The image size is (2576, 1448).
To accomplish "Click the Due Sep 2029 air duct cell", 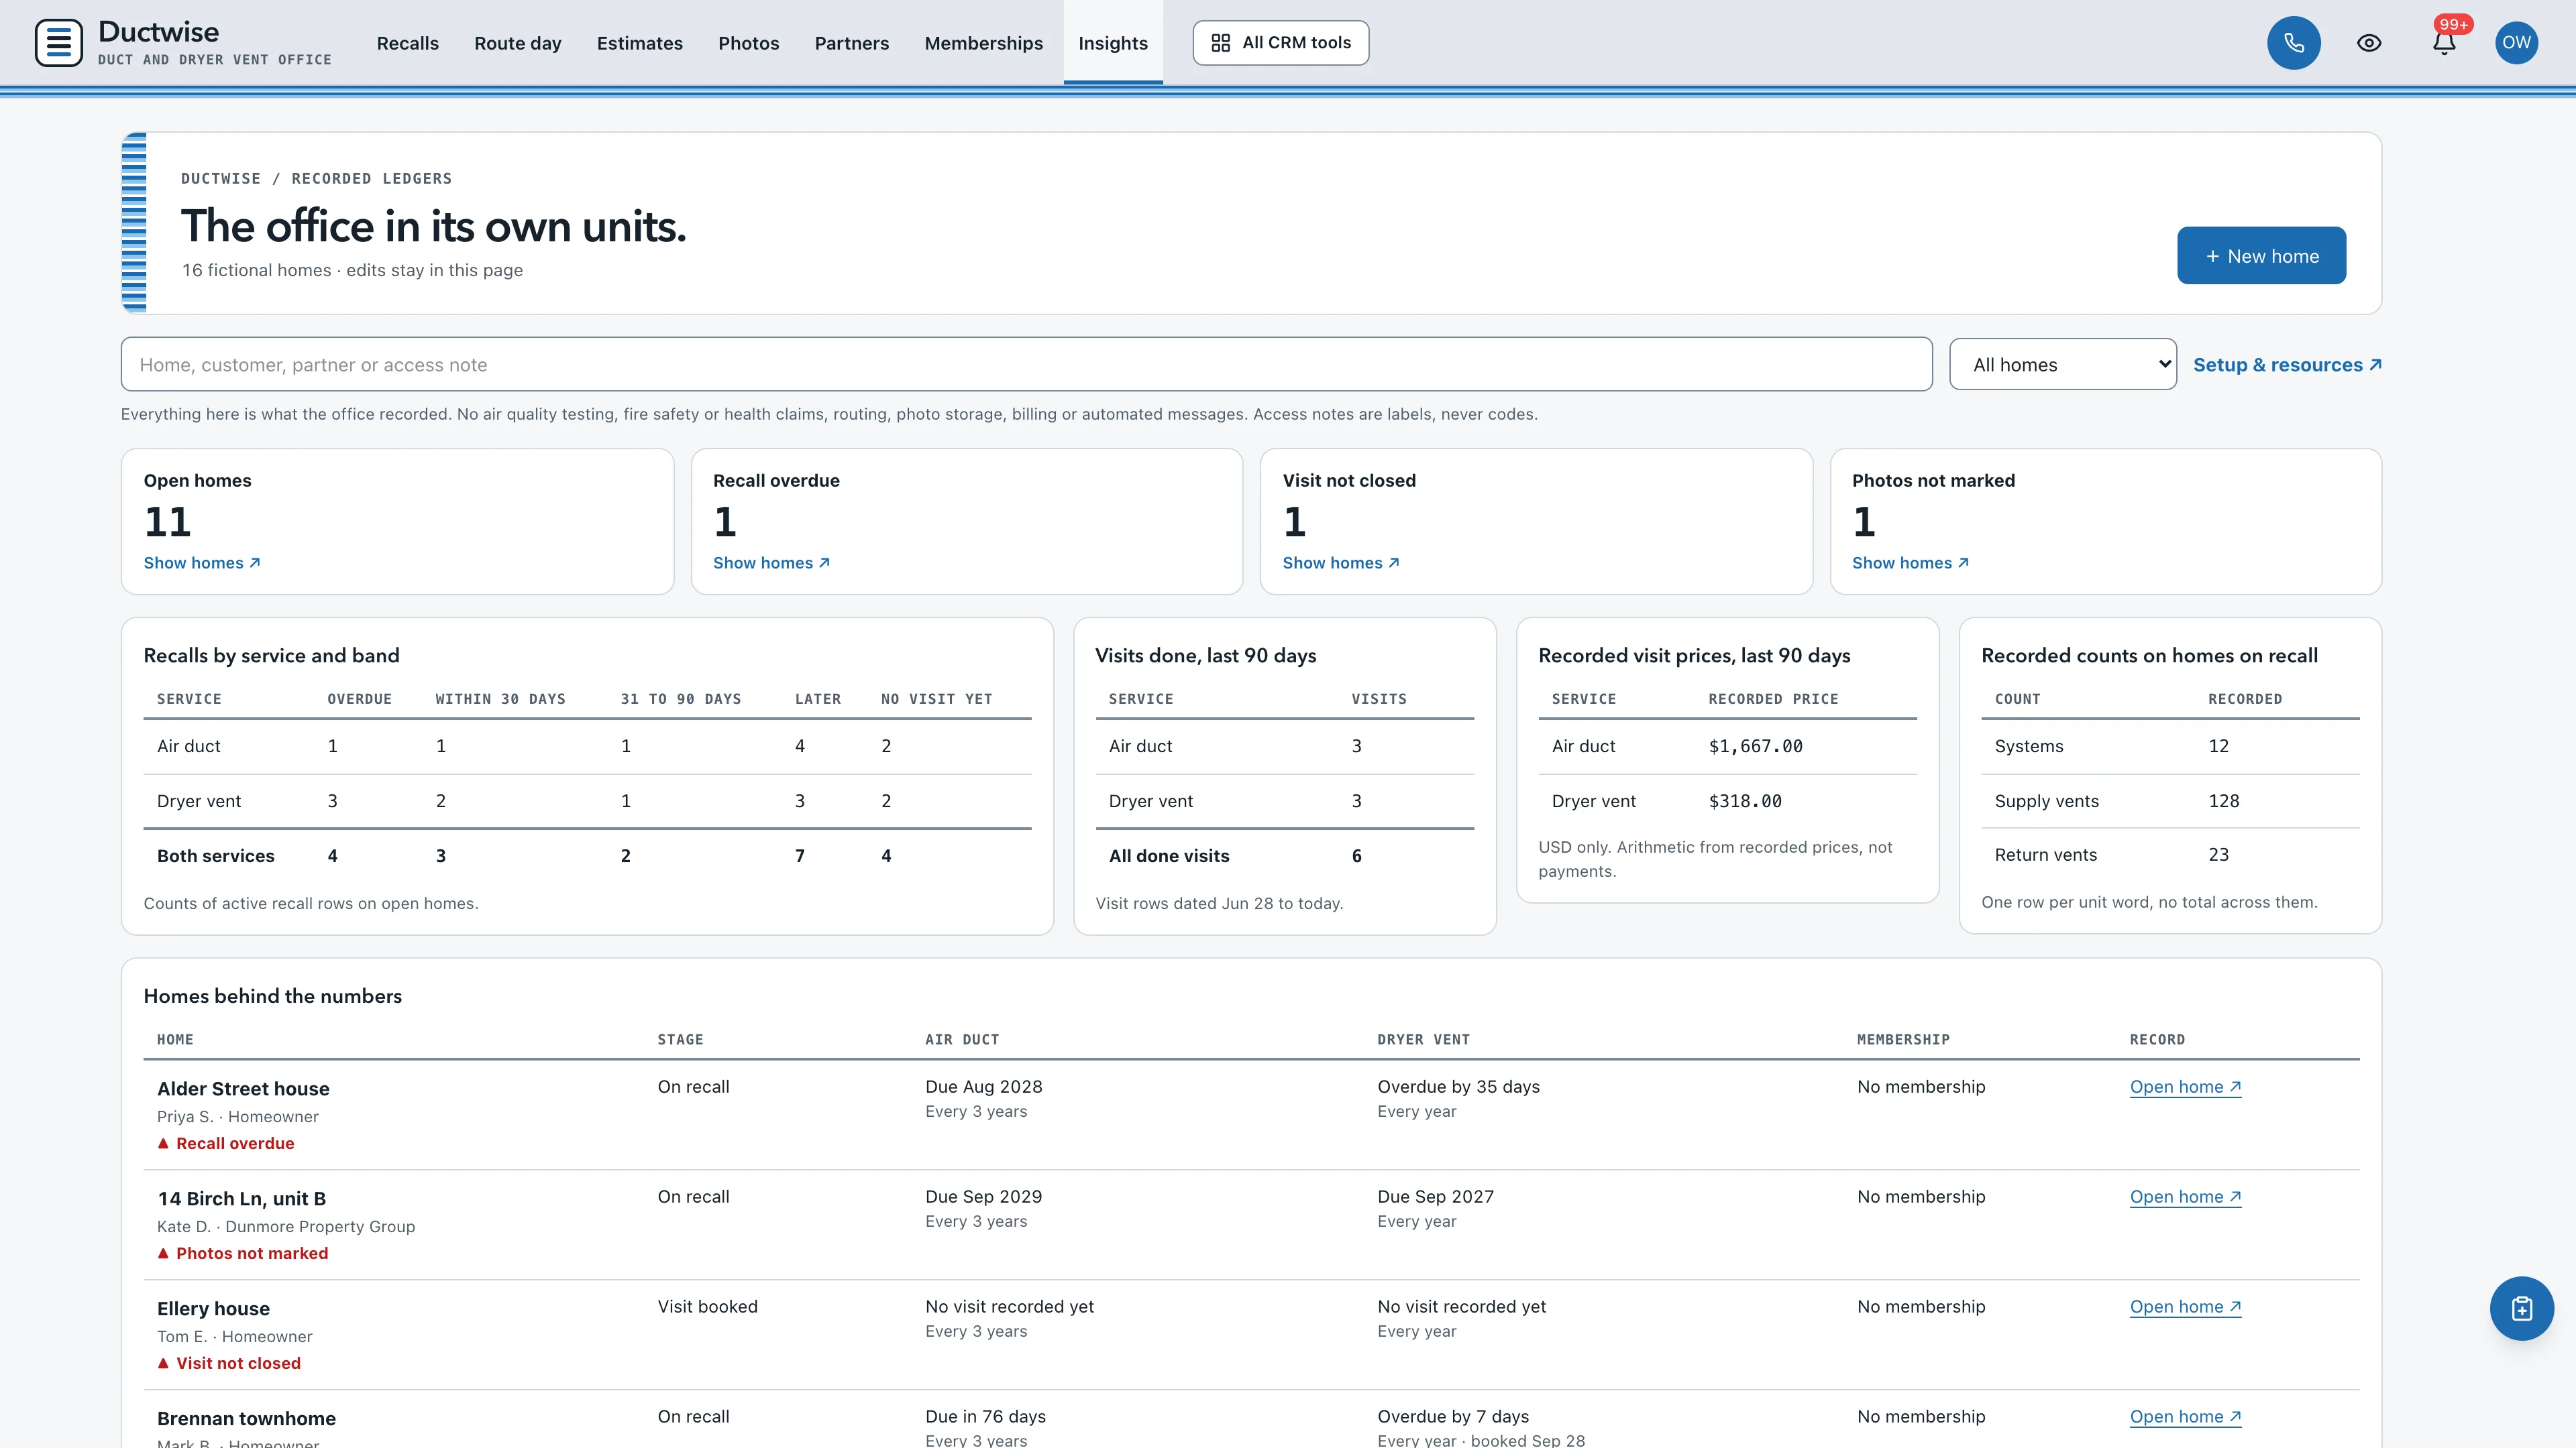I will [983, 1196].
